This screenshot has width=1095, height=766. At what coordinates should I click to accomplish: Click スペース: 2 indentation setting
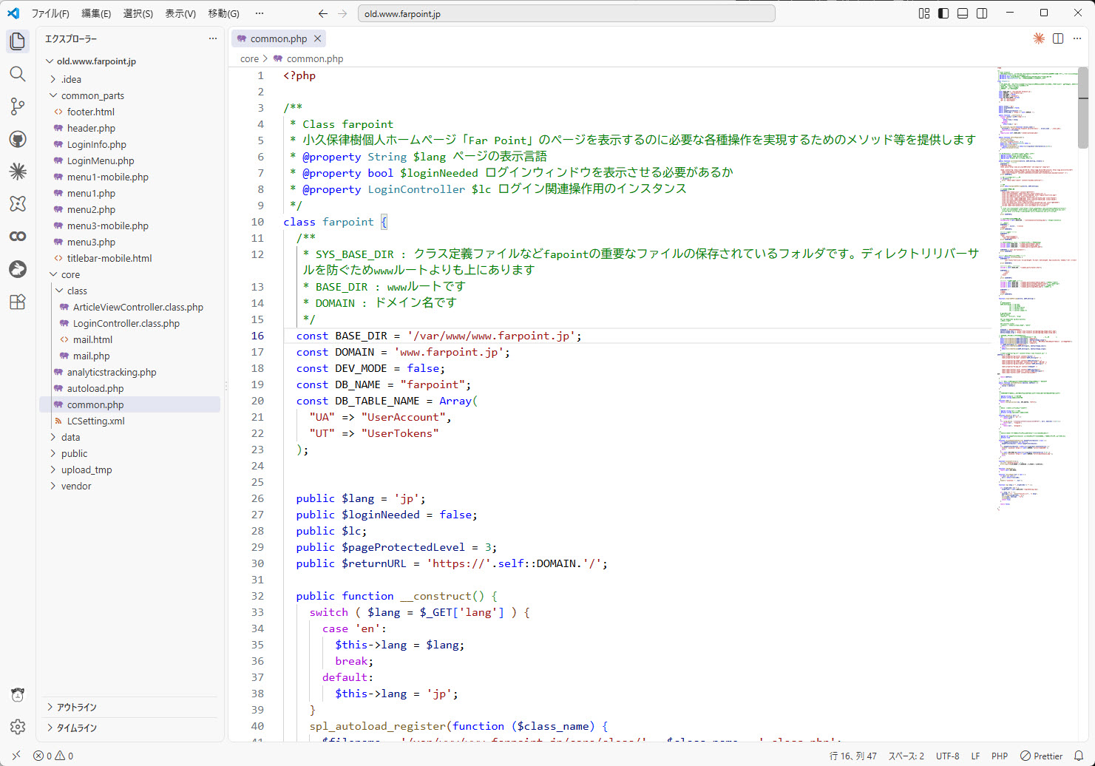click(x=906, y=756)
